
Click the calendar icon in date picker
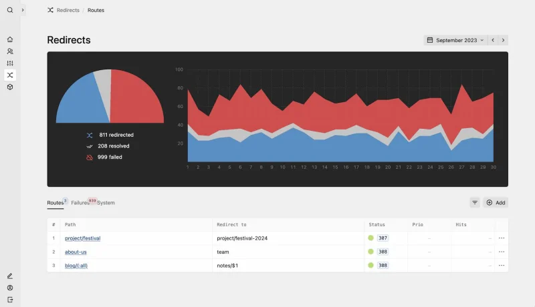430,40
